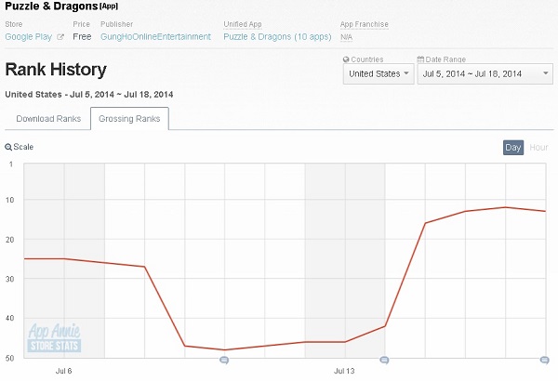This screenshot has height=381, width=558.
Task: Click the external link icon beside Google Play
Action: pos(60,37)
